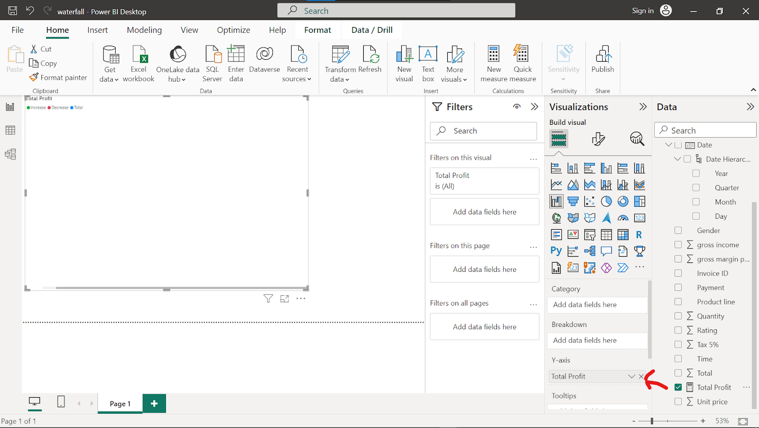Collapse the ribbon with the chevron
This screenshot has width=759, height=428.
(x=753, y=90)
